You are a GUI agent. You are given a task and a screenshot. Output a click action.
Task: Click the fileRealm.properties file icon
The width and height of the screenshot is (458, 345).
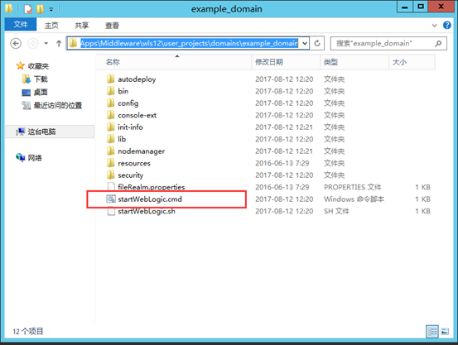point(111,187)
